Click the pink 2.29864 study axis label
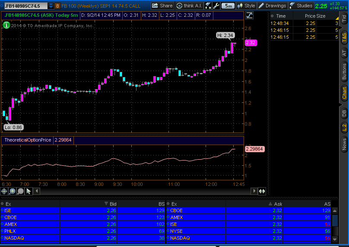 (255, 149)
